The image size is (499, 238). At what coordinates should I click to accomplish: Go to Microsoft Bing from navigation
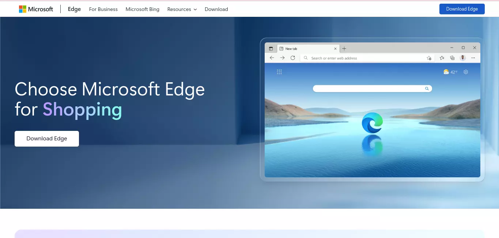143,9
